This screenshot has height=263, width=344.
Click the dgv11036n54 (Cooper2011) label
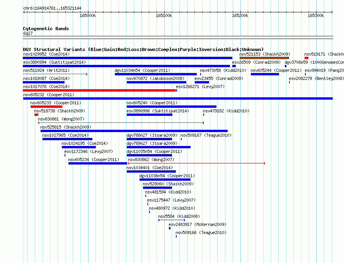167,176
